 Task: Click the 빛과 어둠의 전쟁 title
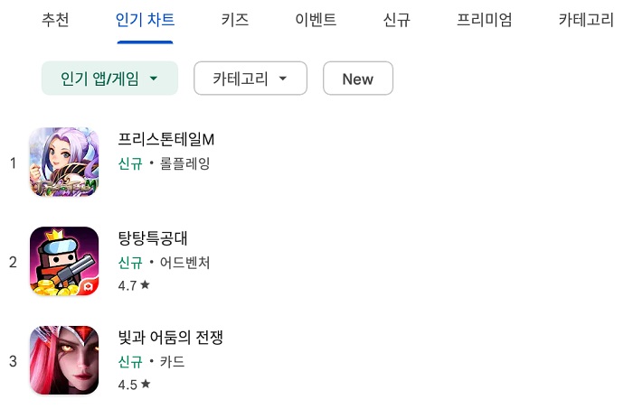click(170, 338)
